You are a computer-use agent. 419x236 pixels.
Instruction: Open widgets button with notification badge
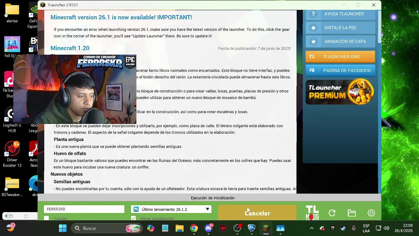coord(10,227)
